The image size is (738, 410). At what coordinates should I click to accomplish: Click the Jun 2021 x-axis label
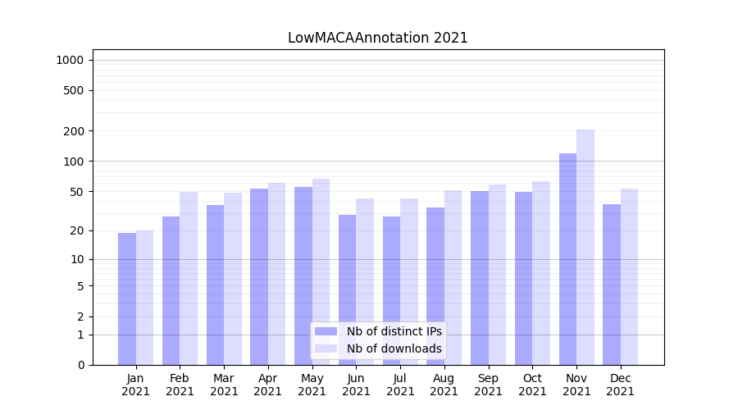point(356,385)
